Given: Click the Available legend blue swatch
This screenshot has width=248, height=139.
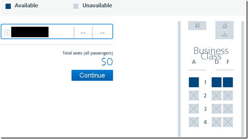Looking at the screenshot, I should (x=8, y=6).
